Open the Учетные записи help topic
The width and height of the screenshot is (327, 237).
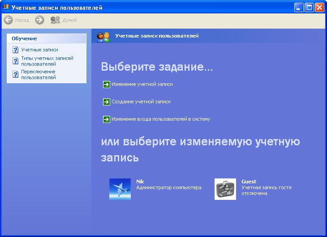[x=39, y=50]
